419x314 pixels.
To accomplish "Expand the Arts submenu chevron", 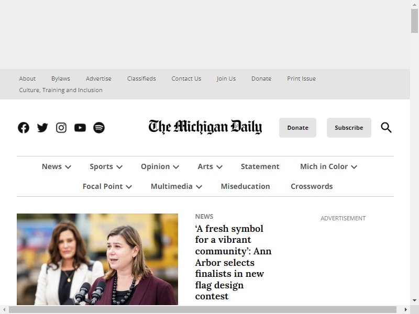I will [219, 167].
